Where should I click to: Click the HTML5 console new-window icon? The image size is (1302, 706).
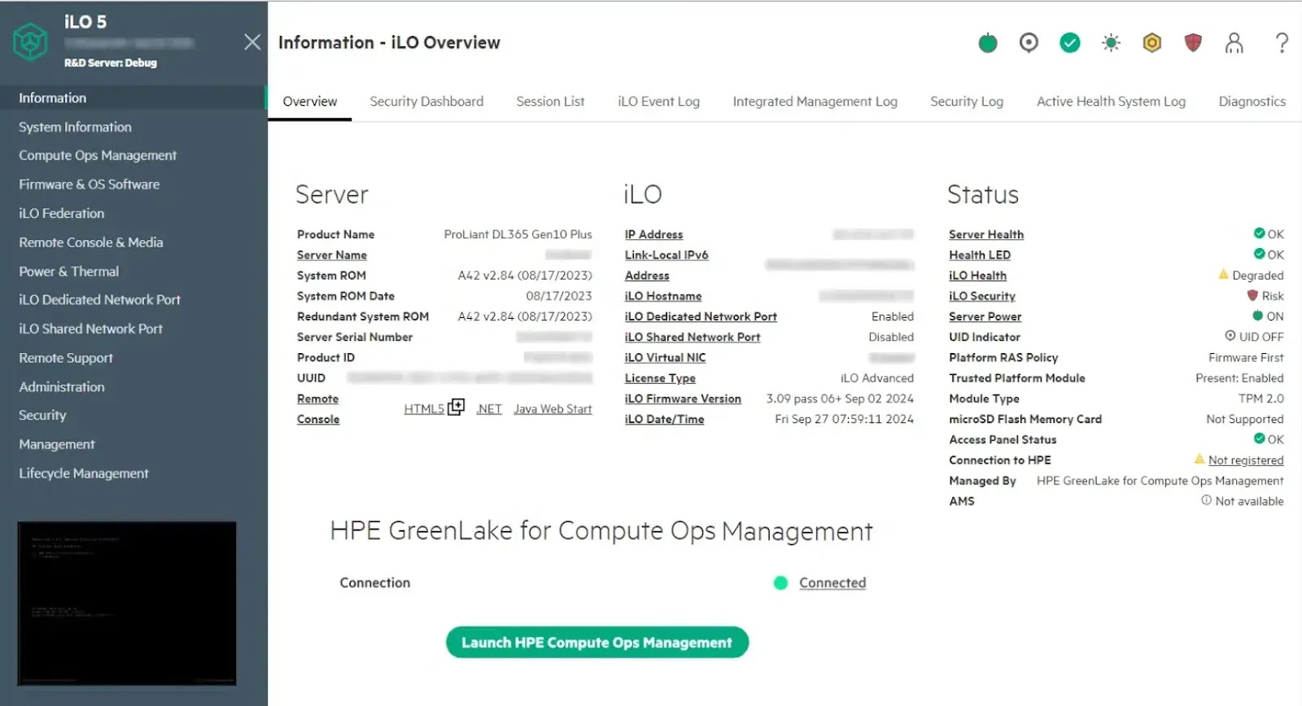click(457, 407)
